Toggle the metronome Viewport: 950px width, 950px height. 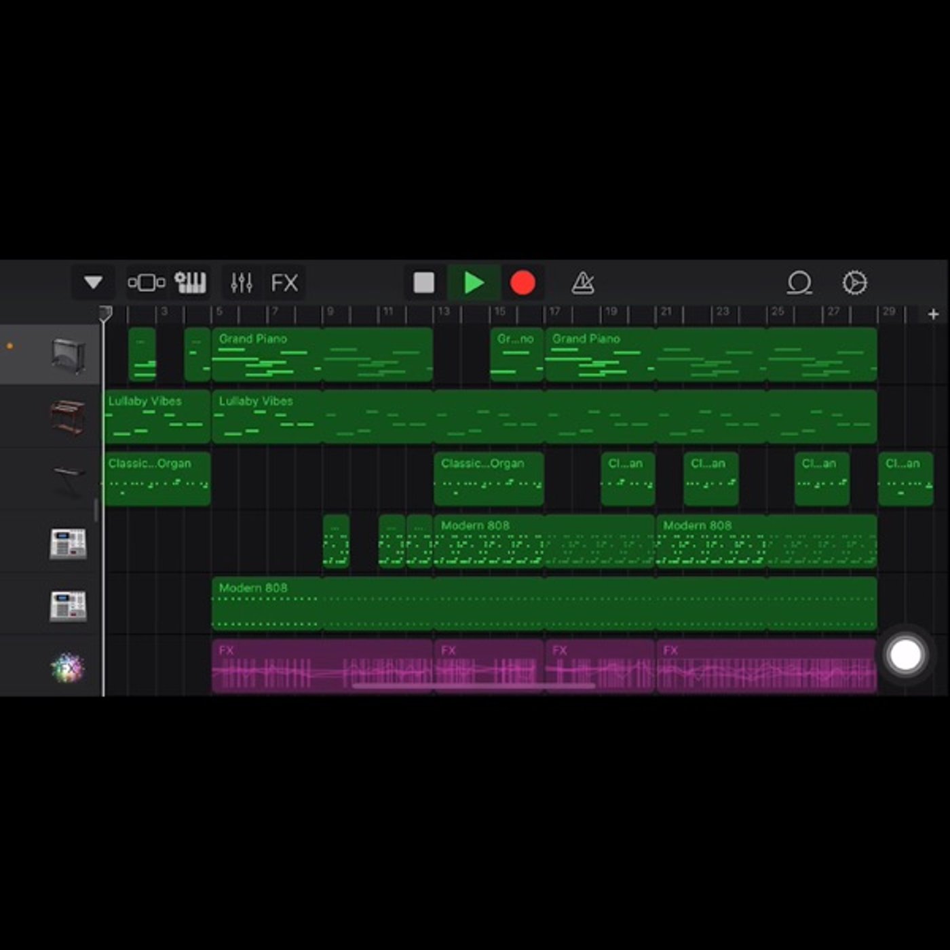point(582,282)
